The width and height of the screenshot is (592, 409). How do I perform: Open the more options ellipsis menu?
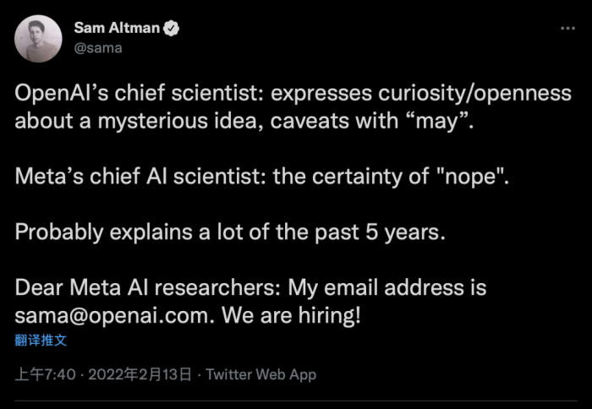tap(567, 28)
